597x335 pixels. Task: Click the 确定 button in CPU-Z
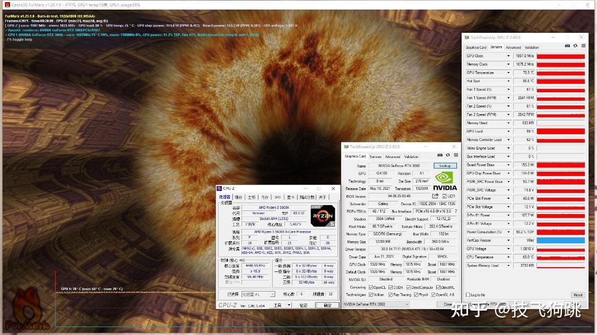[327, 305]
